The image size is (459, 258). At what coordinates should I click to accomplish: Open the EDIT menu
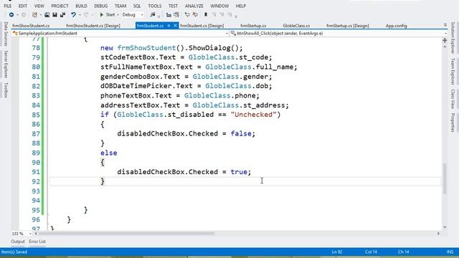coord(23,6)
